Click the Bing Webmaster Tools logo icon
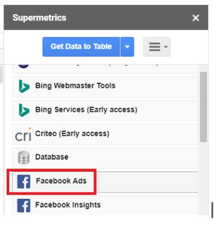 [x=24, y=86]
